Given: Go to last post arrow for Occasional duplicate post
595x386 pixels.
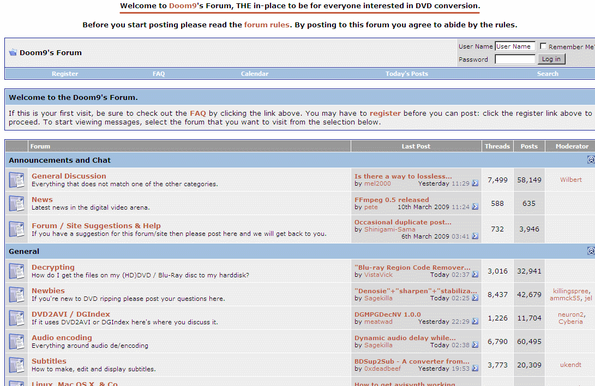Looking at the screenshot, I should 475,236.
